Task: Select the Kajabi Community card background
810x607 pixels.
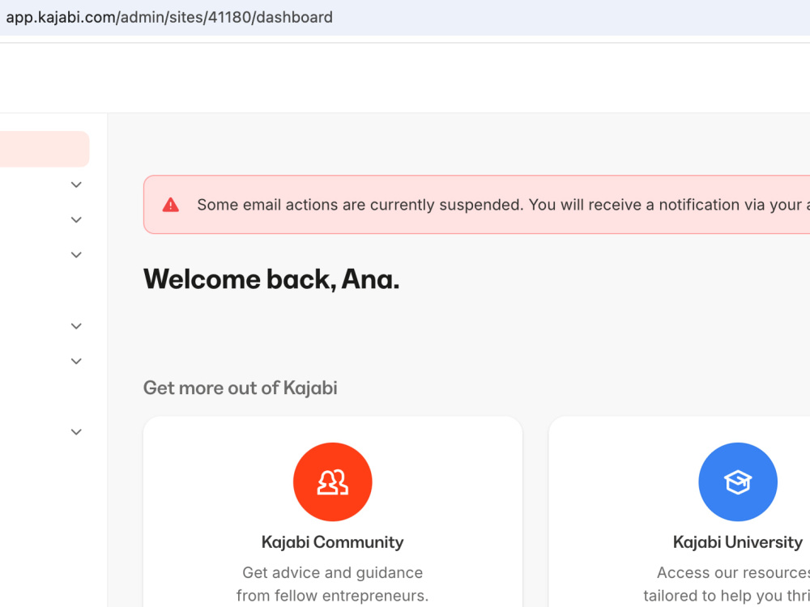Action: (333, 511)
